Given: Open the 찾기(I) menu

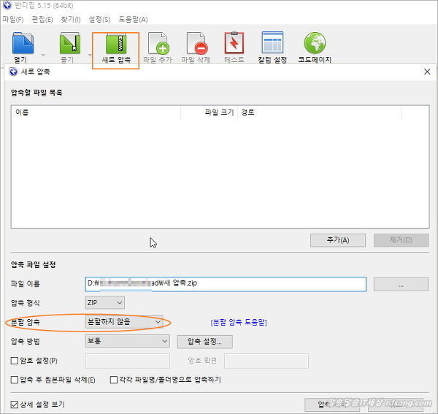Looking at the screenshot, I should [x=71, y=20].
